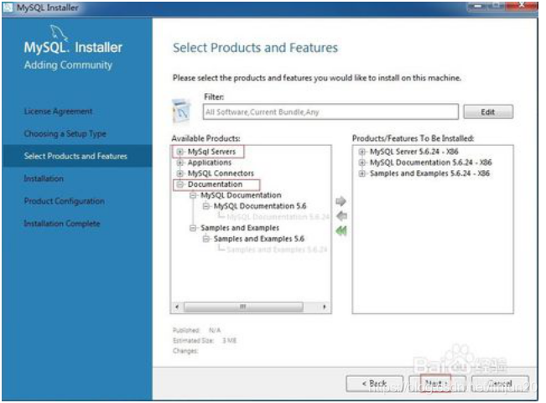Expand MySQL Server 5.6.24 - X86 item
Viewport: 546px width, 403px height.
(x=361, y=152)
